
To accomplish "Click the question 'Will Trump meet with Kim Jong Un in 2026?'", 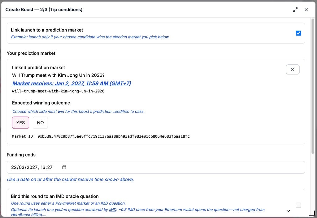I will click(58, 75).
